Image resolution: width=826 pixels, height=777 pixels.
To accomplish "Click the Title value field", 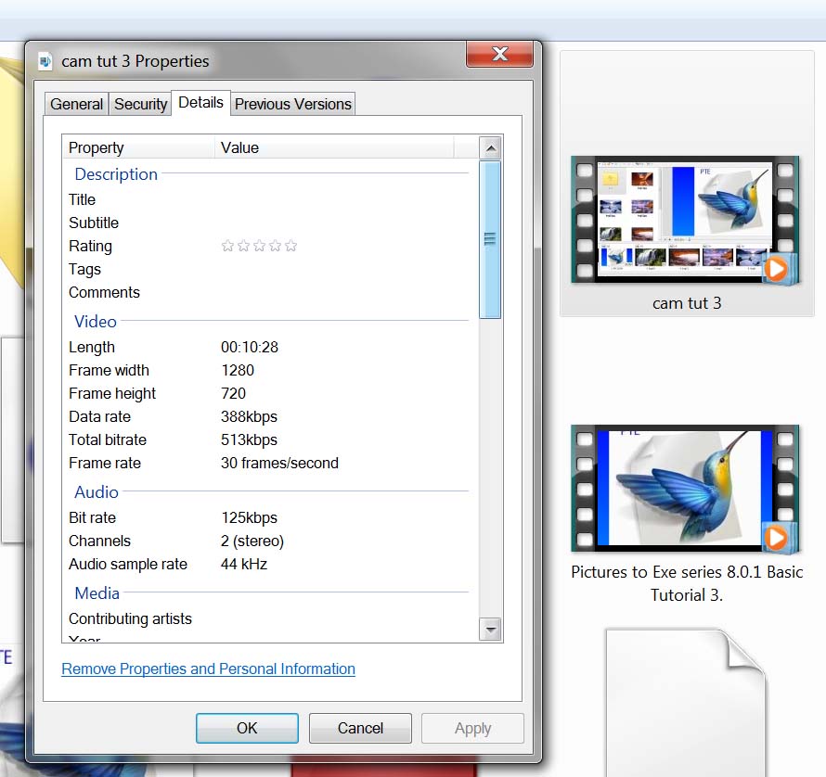I will tap(343, 199).
